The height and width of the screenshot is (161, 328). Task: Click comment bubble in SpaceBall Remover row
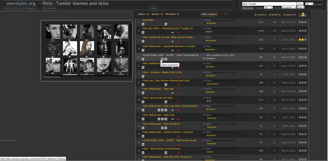pos(173,50)
